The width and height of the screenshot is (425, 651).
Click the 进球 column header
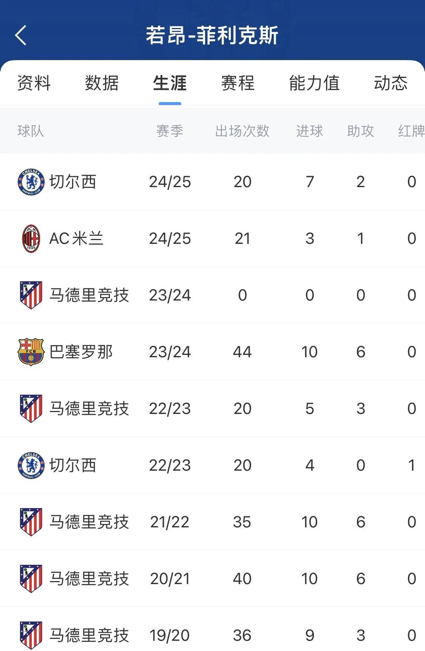[x=309, y=131]
